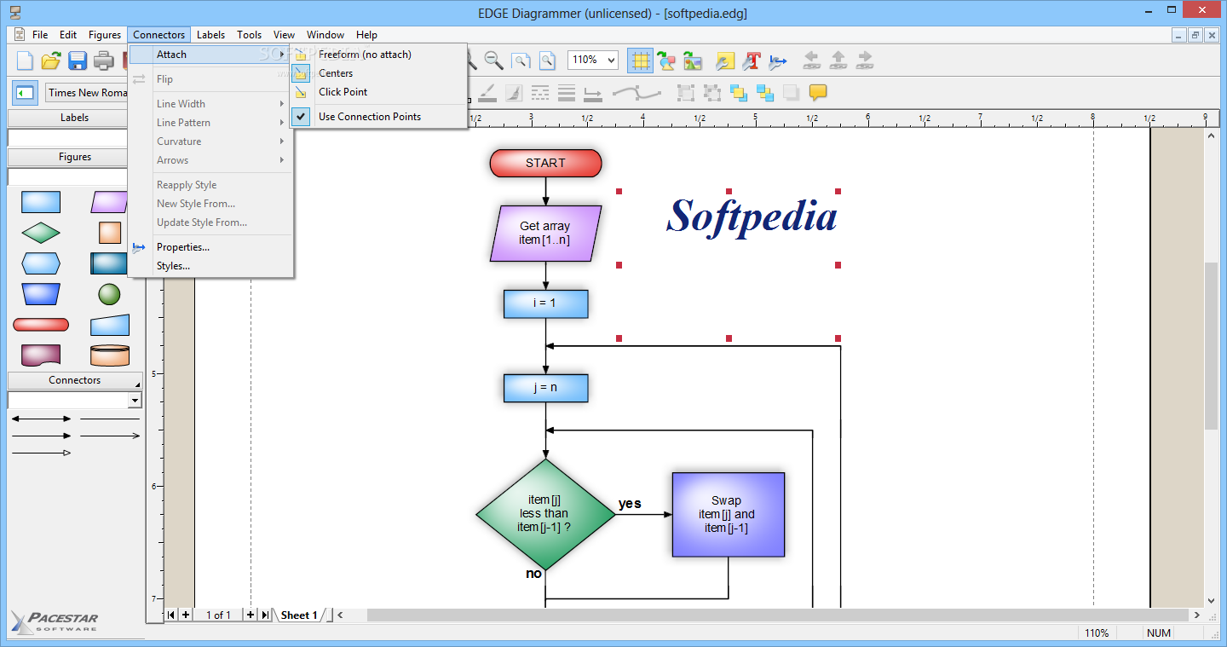1227x647 pixels.
Task: Click the yellow speech bubble comment icon
Action: [818, 92]
